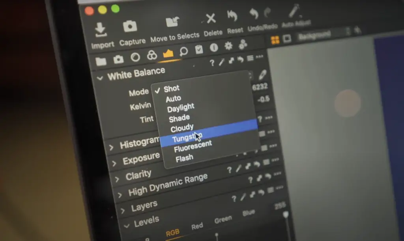Open the Lens tool tab circle icon

pyautogui.click(x=135, y=58)
